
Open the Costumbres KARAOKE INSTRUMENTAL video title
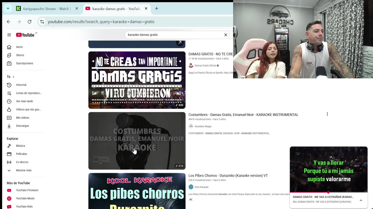click(243, 115)
